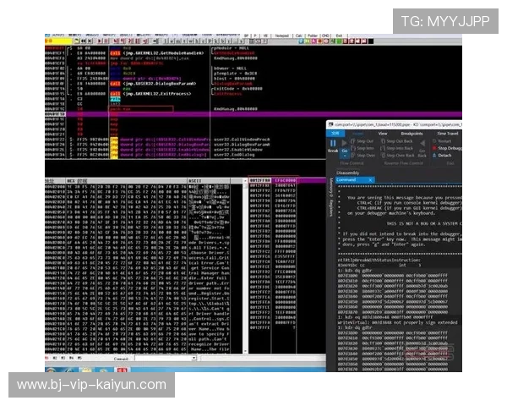
Task: Select the Time Travel ribbon tab
Action: (447, 133)
